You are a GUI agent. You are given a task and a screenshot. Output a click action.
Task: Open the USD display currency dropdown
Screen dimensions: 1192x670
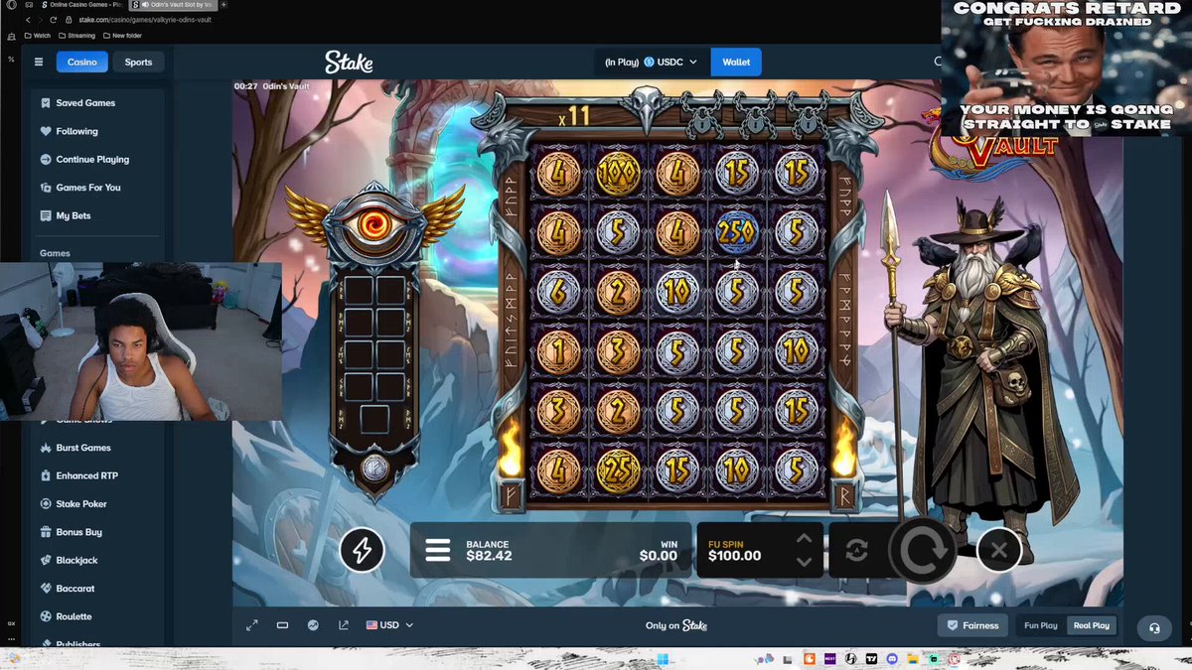click(x=389, y=625)
